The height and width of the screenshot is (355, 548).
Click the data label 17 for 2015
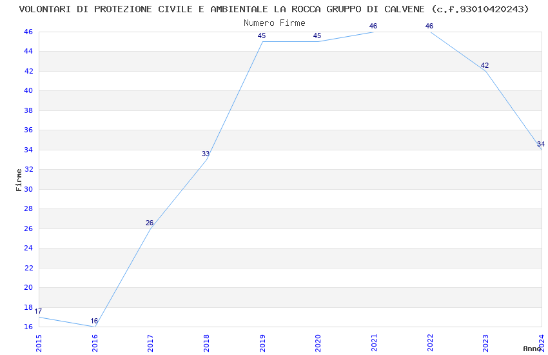tap(38, 311)
